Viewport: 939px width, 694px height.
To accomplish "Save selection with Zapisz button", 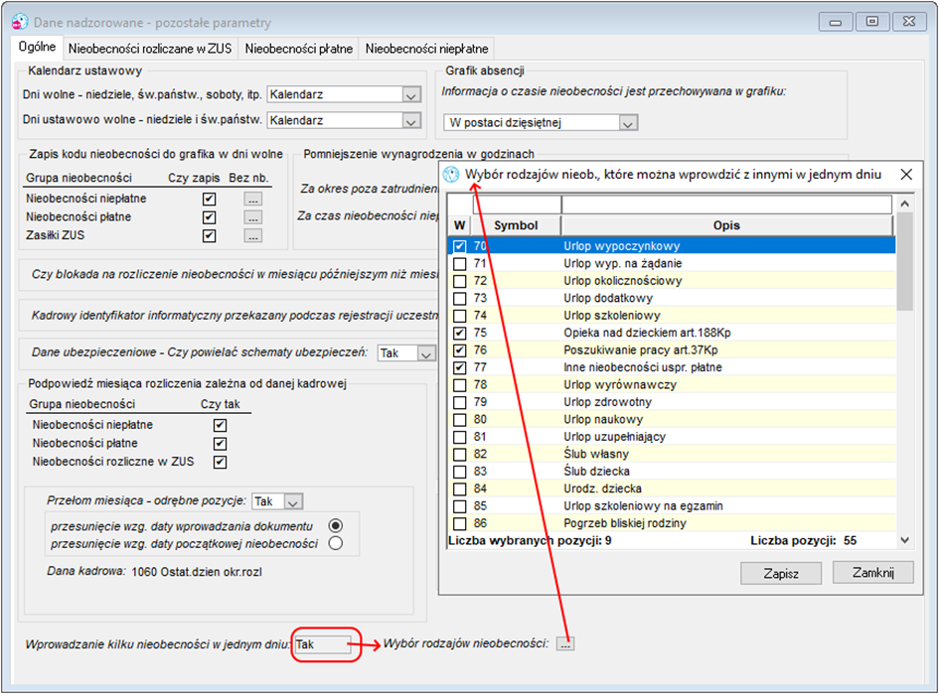I will [x=781, y=573].
